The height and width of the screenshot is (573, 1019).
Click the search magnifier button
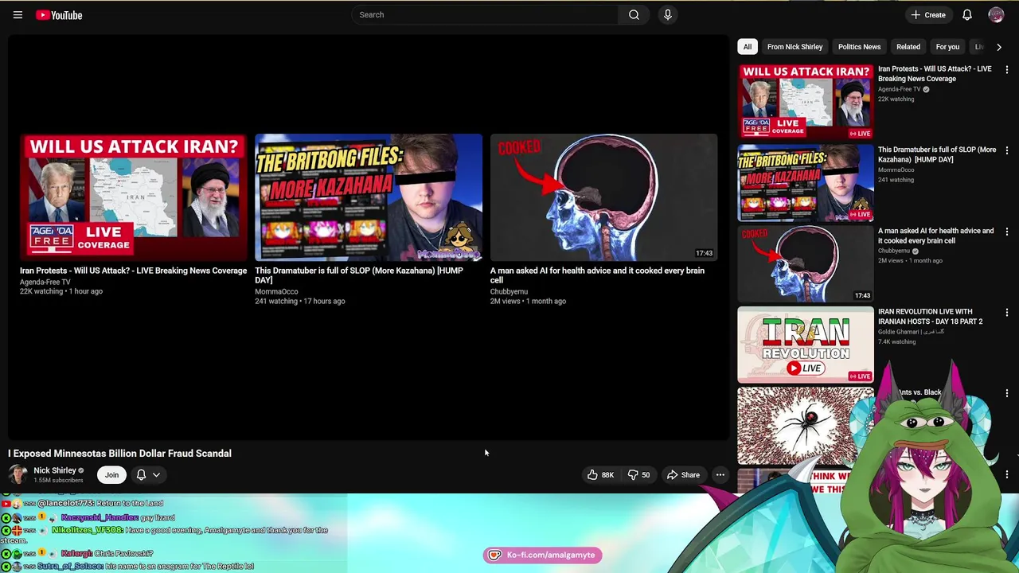click(634, 14)
